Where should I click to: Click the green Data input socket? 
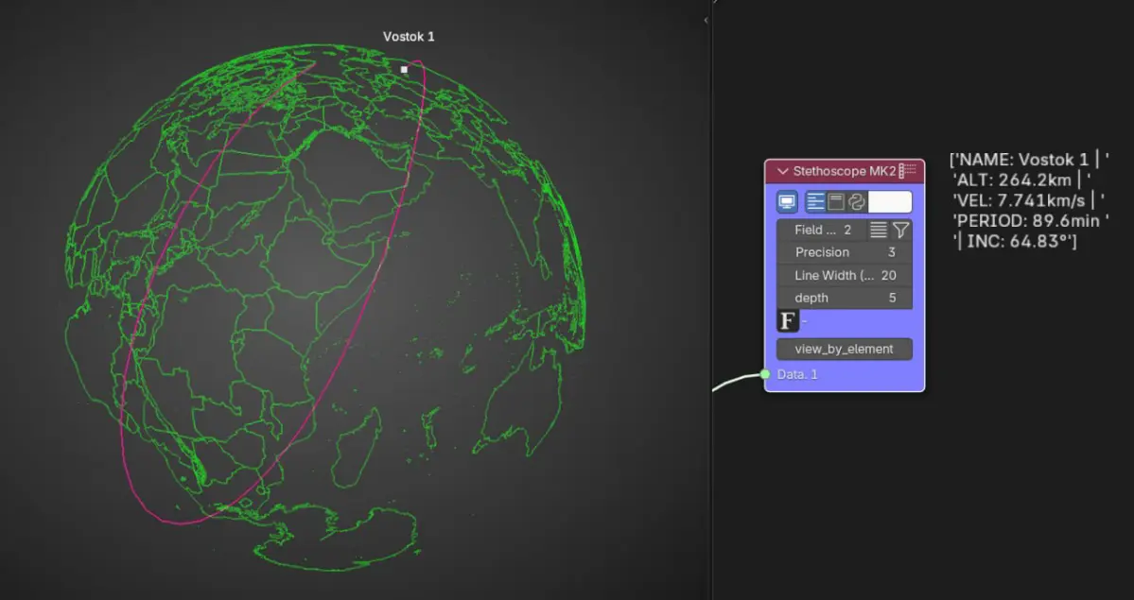(765, 374)
